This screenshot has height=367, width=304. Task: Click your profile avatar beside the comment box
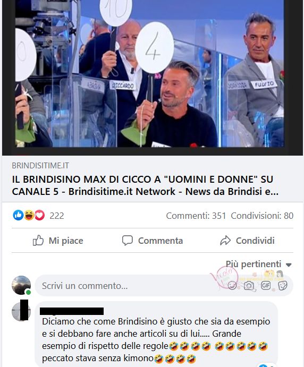(x=21, y=285)
